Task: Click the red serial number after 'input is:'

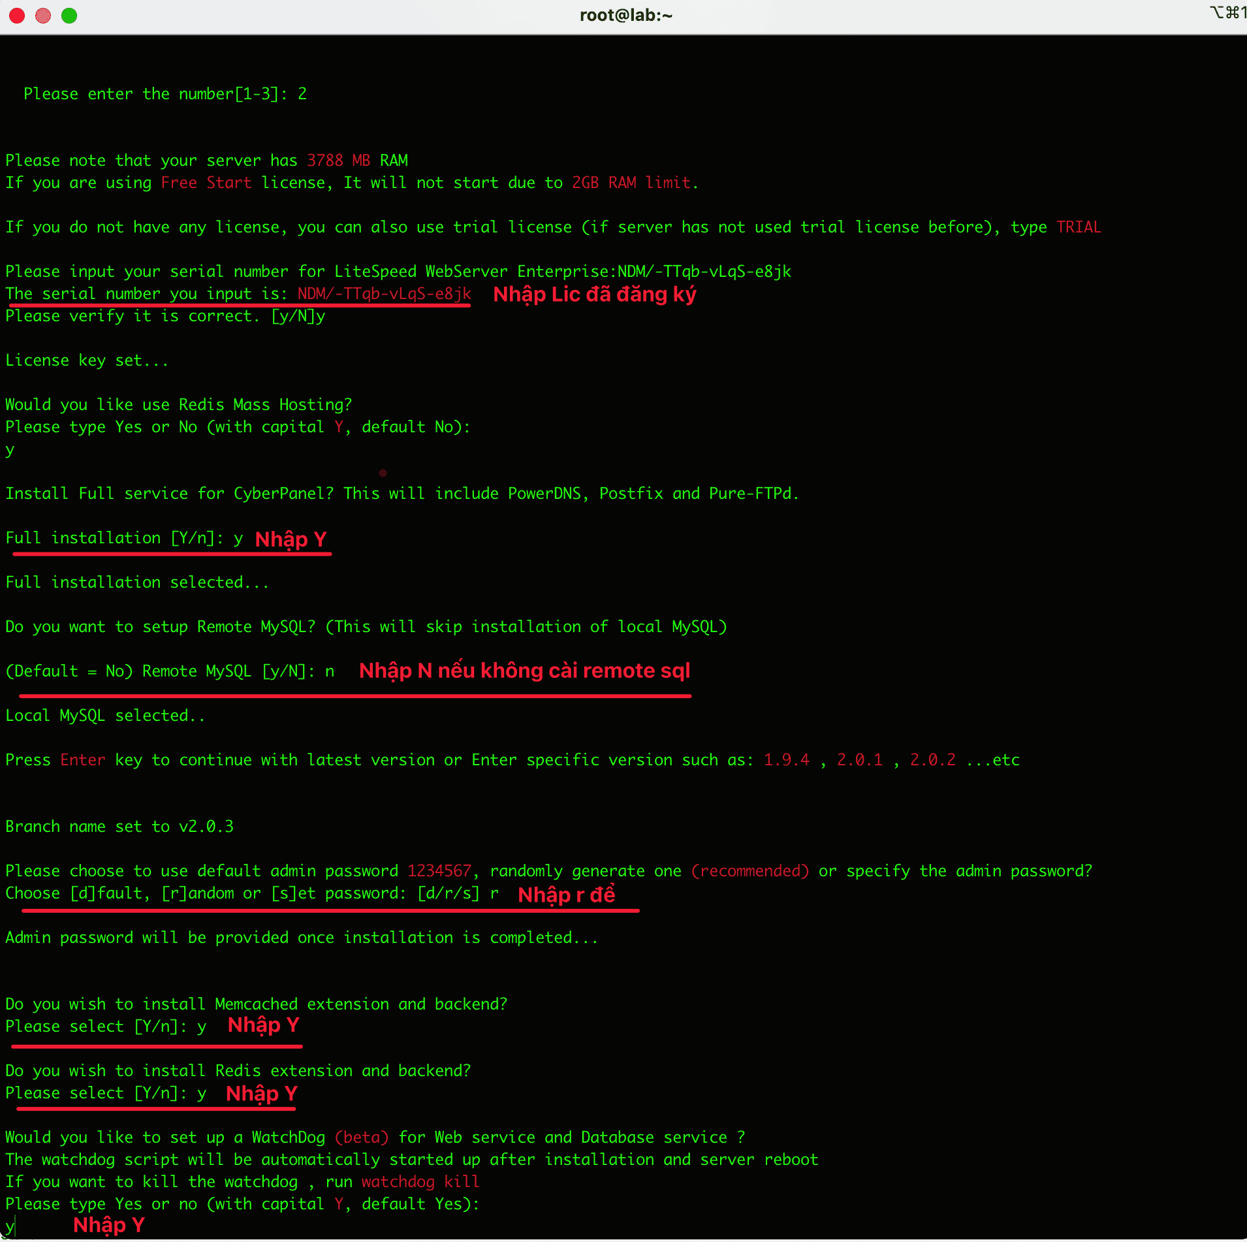Action: click(x=384, y=294)
